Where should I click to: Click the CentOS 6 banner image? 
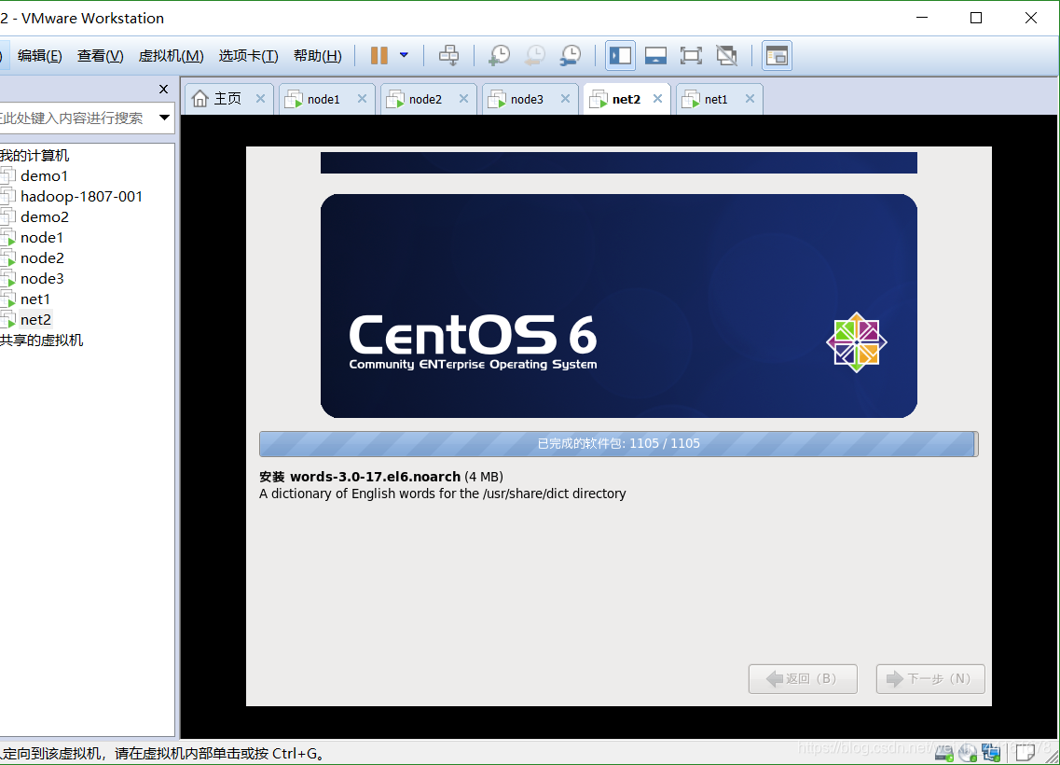618,306
